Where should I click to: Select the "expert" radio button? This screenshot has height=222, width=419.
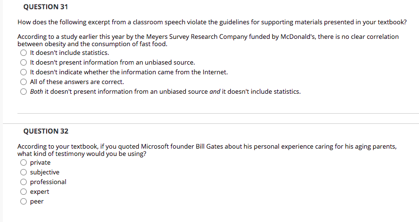[x=23, y=192]
